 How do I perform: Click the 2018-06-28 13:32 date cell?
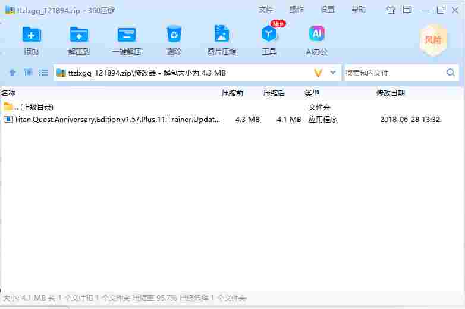click(410, 120)
